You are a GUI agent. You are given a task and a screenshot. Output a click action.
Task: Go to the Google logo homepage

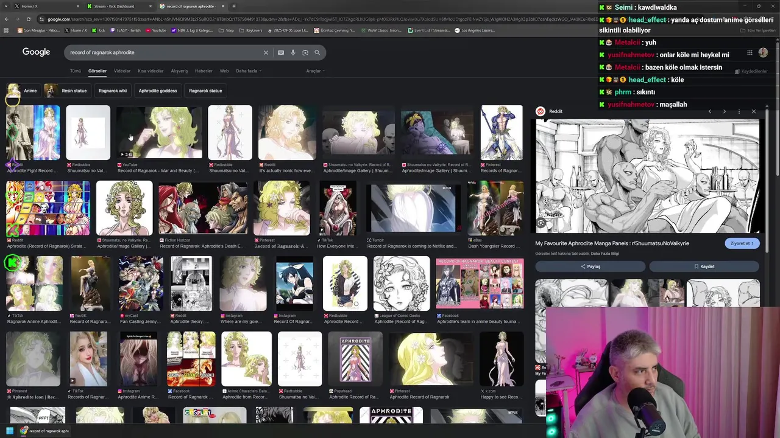(x=37, y=52)
